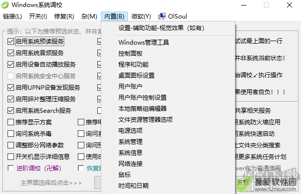Launch 本地策略组编辑器 from menu

click(168, 109)
